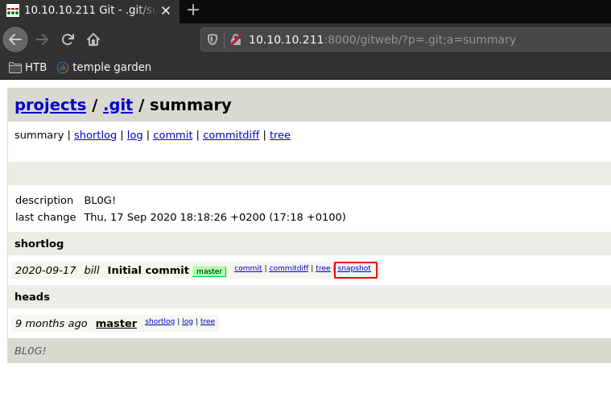611x401 pixels.
Task: Click the insecure connection padlock icon
Action: point(235,39)
